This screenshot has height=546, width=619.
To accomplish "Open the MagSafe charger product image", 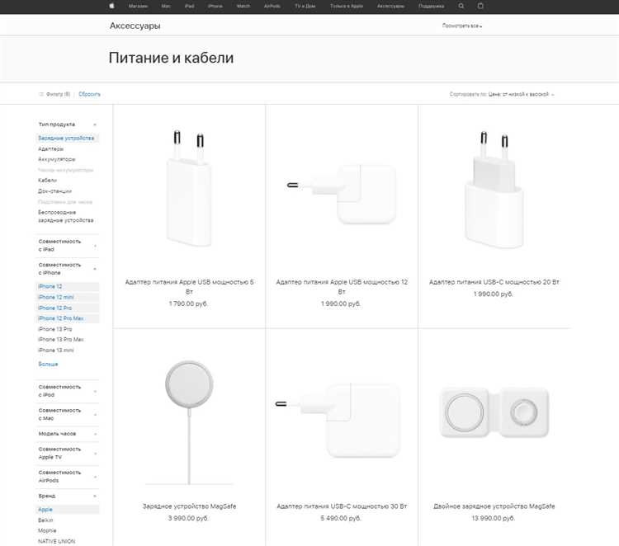I will [189, 422].
